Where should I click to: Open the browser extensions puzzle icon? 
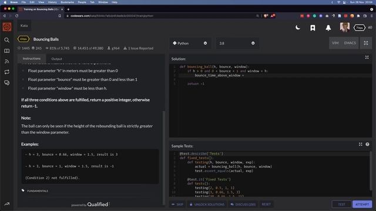pos(358,16)
